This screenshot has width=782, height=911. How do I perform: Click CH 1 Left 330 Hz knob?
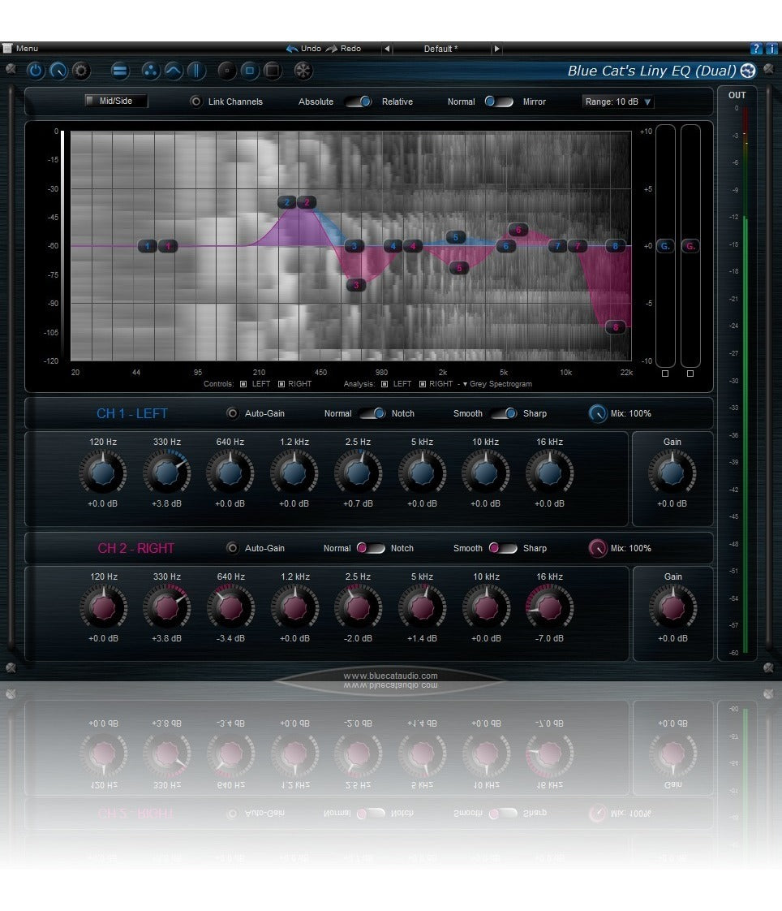click(166, 473)
